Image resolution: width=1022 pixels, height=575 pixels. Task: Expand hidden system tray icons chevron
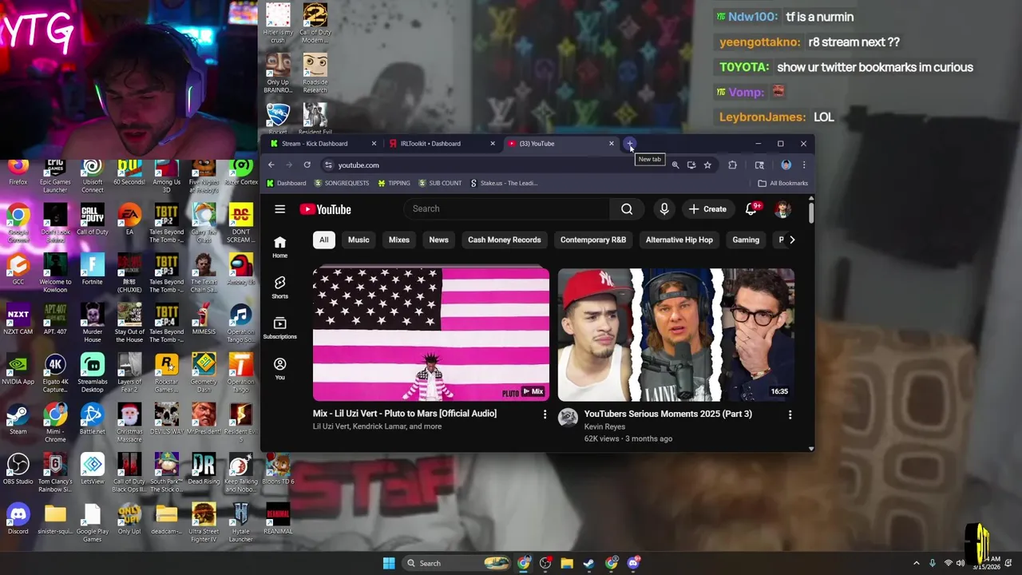coord(917,563)
